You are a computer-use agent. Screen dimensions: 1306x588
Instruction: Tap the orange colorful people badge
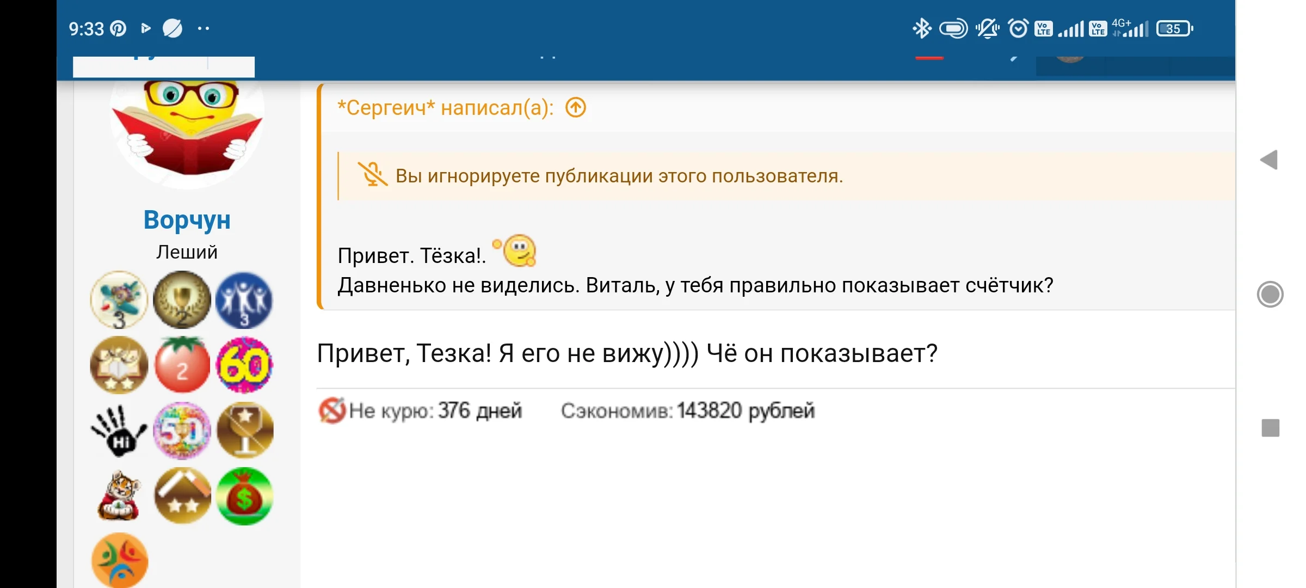coord(120,560)
